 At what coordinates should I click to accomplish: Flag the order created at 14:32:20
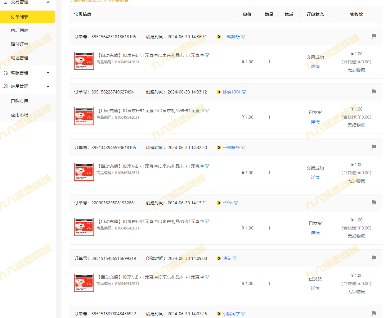pyautogui.click(x=374, y=147)
